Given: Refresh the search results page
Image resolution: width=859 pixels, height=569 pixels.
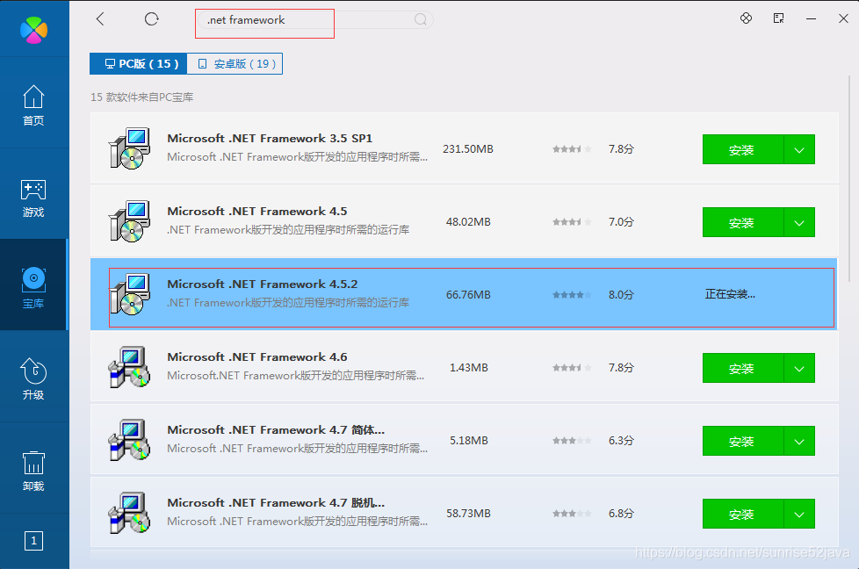Looking at the screenshot, I should 152,19.
